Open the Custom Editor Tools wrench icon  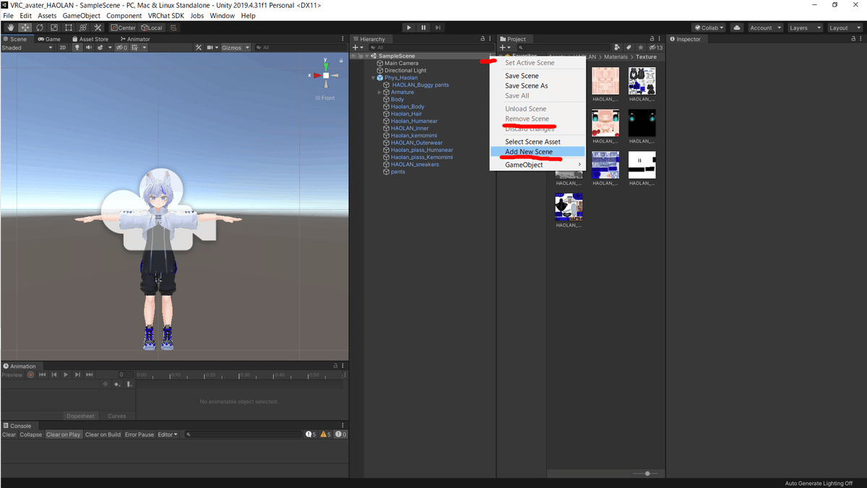point(98,27)
